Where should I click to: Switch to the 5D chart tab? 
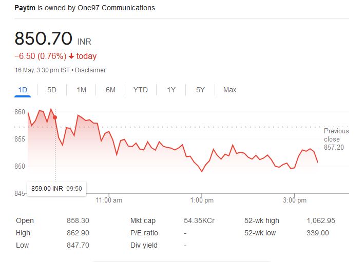point(52,90)
